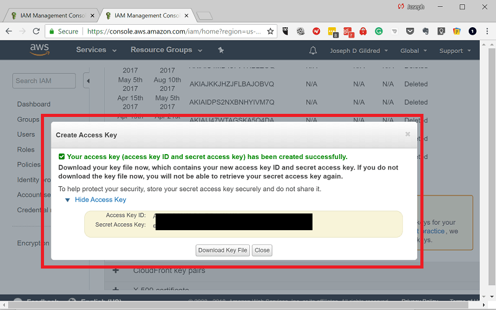
Task: Open Users in the IAM sidebar
Action: [26, 134]
